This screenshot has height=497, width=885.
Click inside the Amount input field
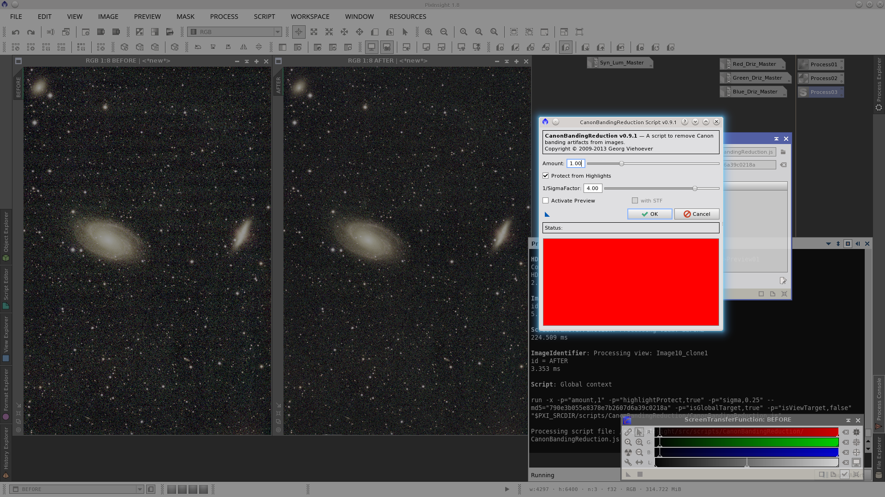coord(575,163)
